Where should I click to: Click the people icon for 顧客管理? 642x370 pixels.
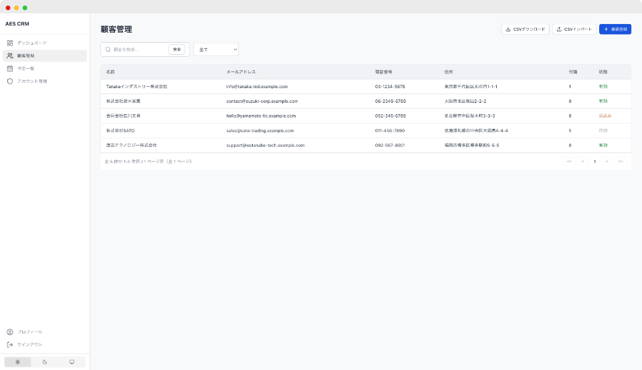10,55
